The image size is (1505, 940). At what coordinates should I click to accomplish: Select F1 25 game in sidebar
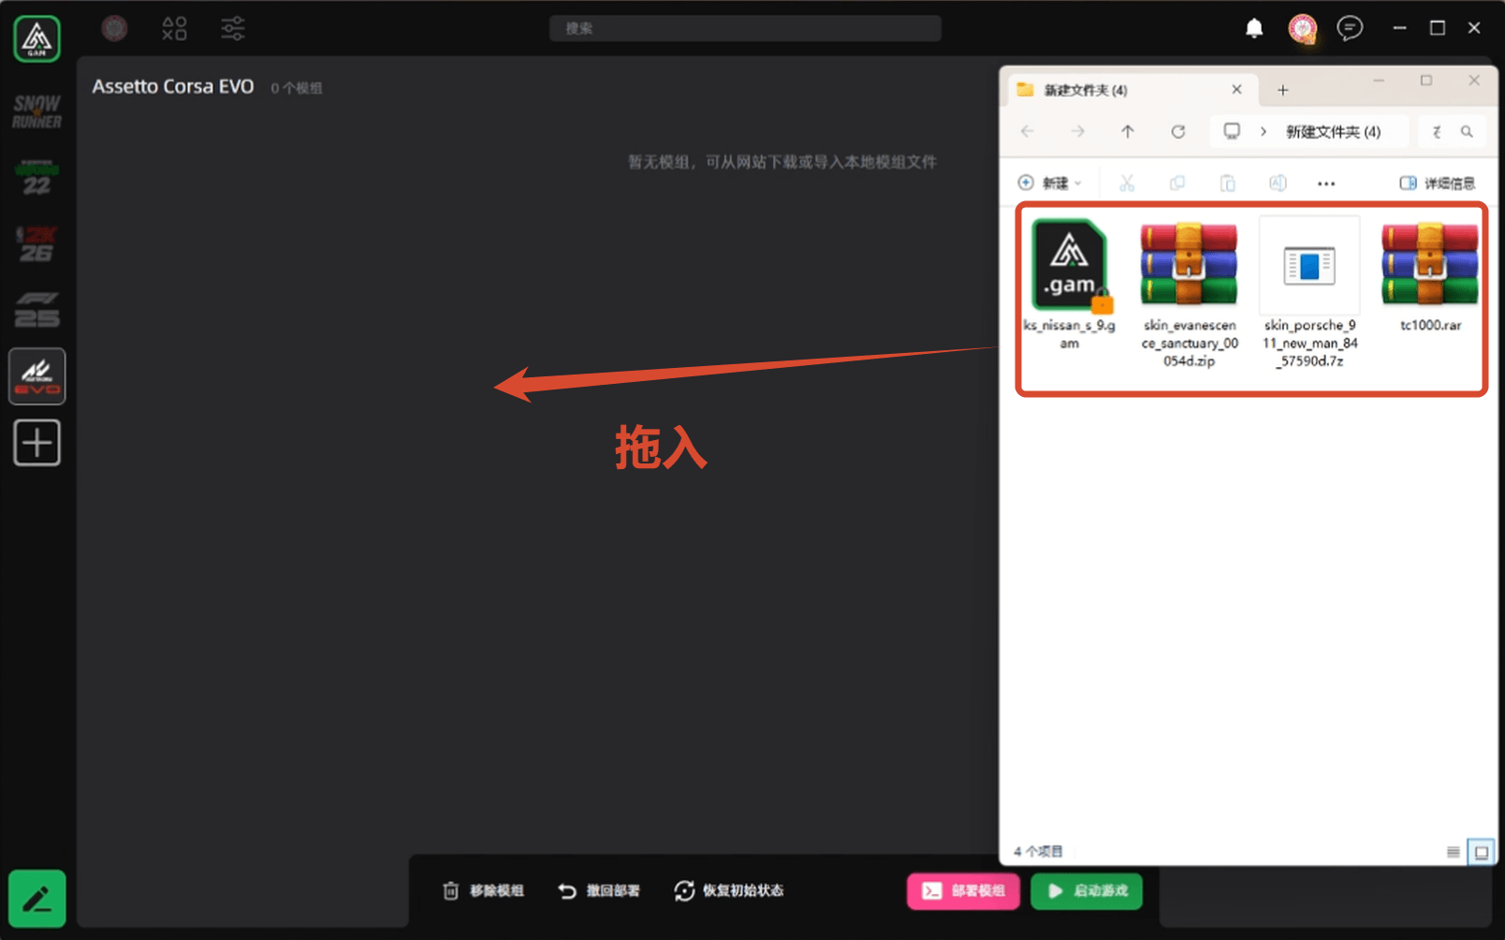click(37, 310)
